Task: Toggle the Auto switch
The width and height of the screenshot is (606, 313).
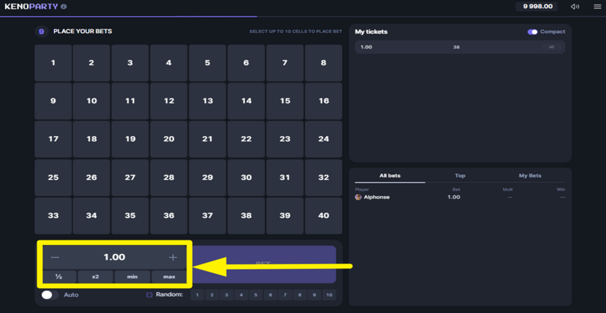Action: [x=49, y=295]
